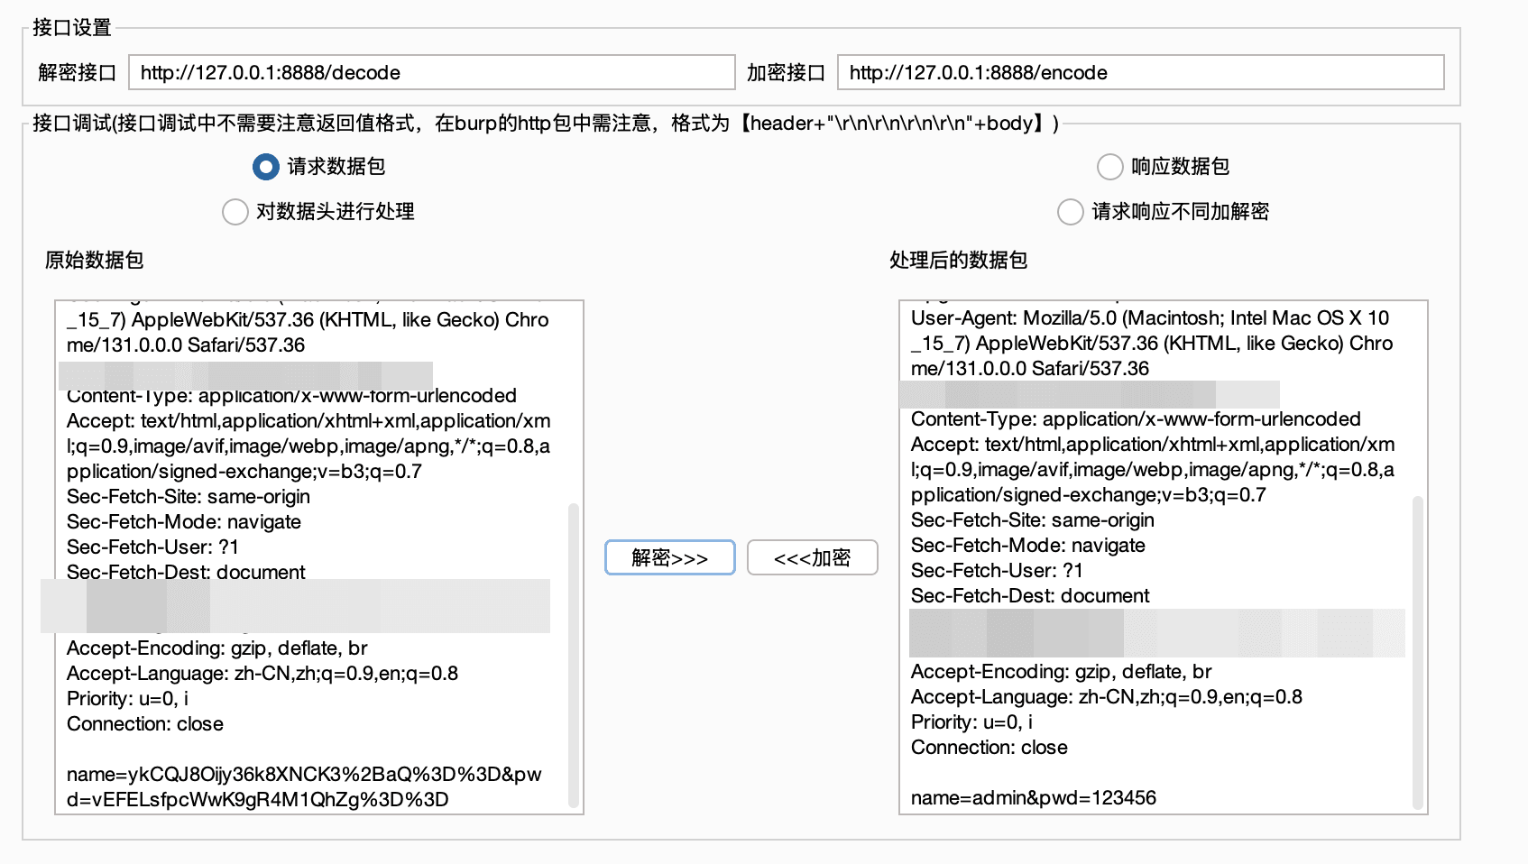Focus the 解密接口 URL field
1528x864 pixels.
coord(431,72)
